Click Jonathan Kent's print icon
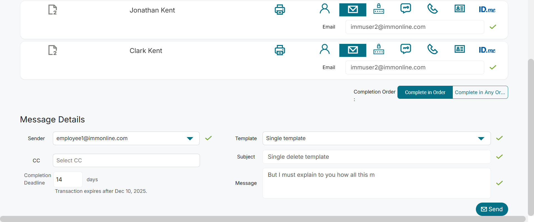This screenshot has height=222, width=534. [280, 10]
